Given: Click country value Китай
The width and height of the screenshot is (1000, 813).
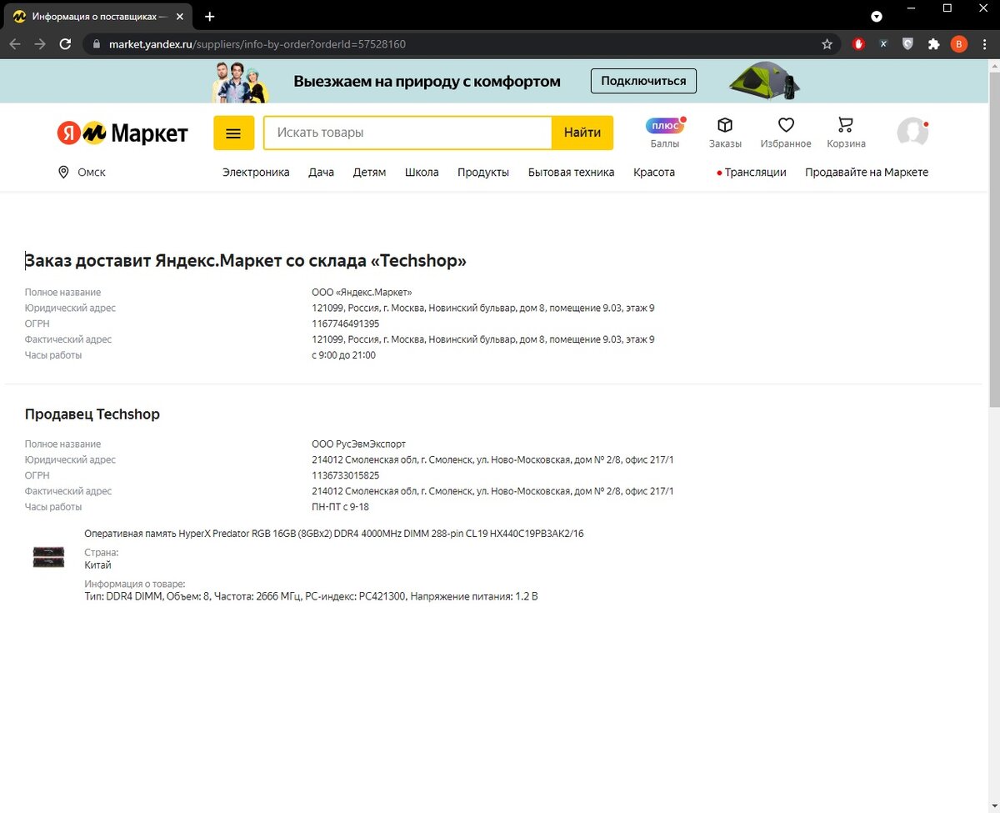Looking at the screenshot, I should click(x=98, y=565).
